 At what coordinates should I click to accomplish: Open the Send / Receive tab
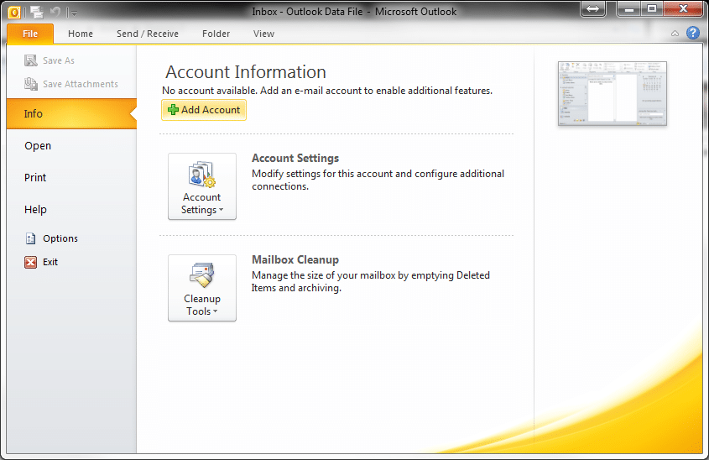[148, 34]
